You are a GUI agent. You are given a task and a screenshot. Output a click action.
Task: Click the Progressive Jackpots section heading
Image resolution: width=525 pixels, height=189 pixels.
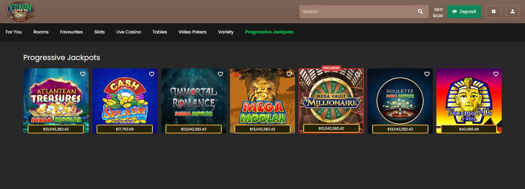(x=62, y=57)
